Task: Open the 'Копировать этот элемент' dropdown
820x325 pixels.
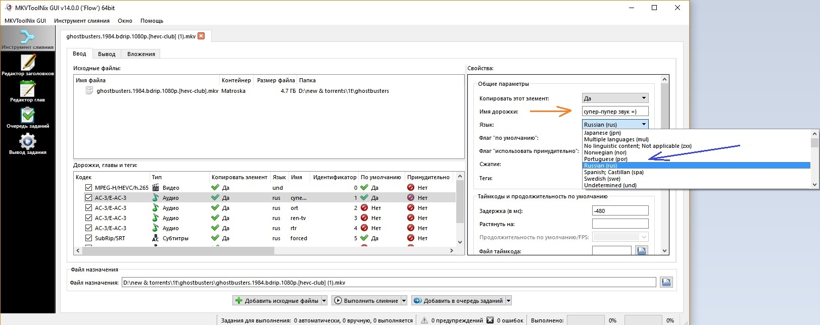Action: (x=615, y=98)
